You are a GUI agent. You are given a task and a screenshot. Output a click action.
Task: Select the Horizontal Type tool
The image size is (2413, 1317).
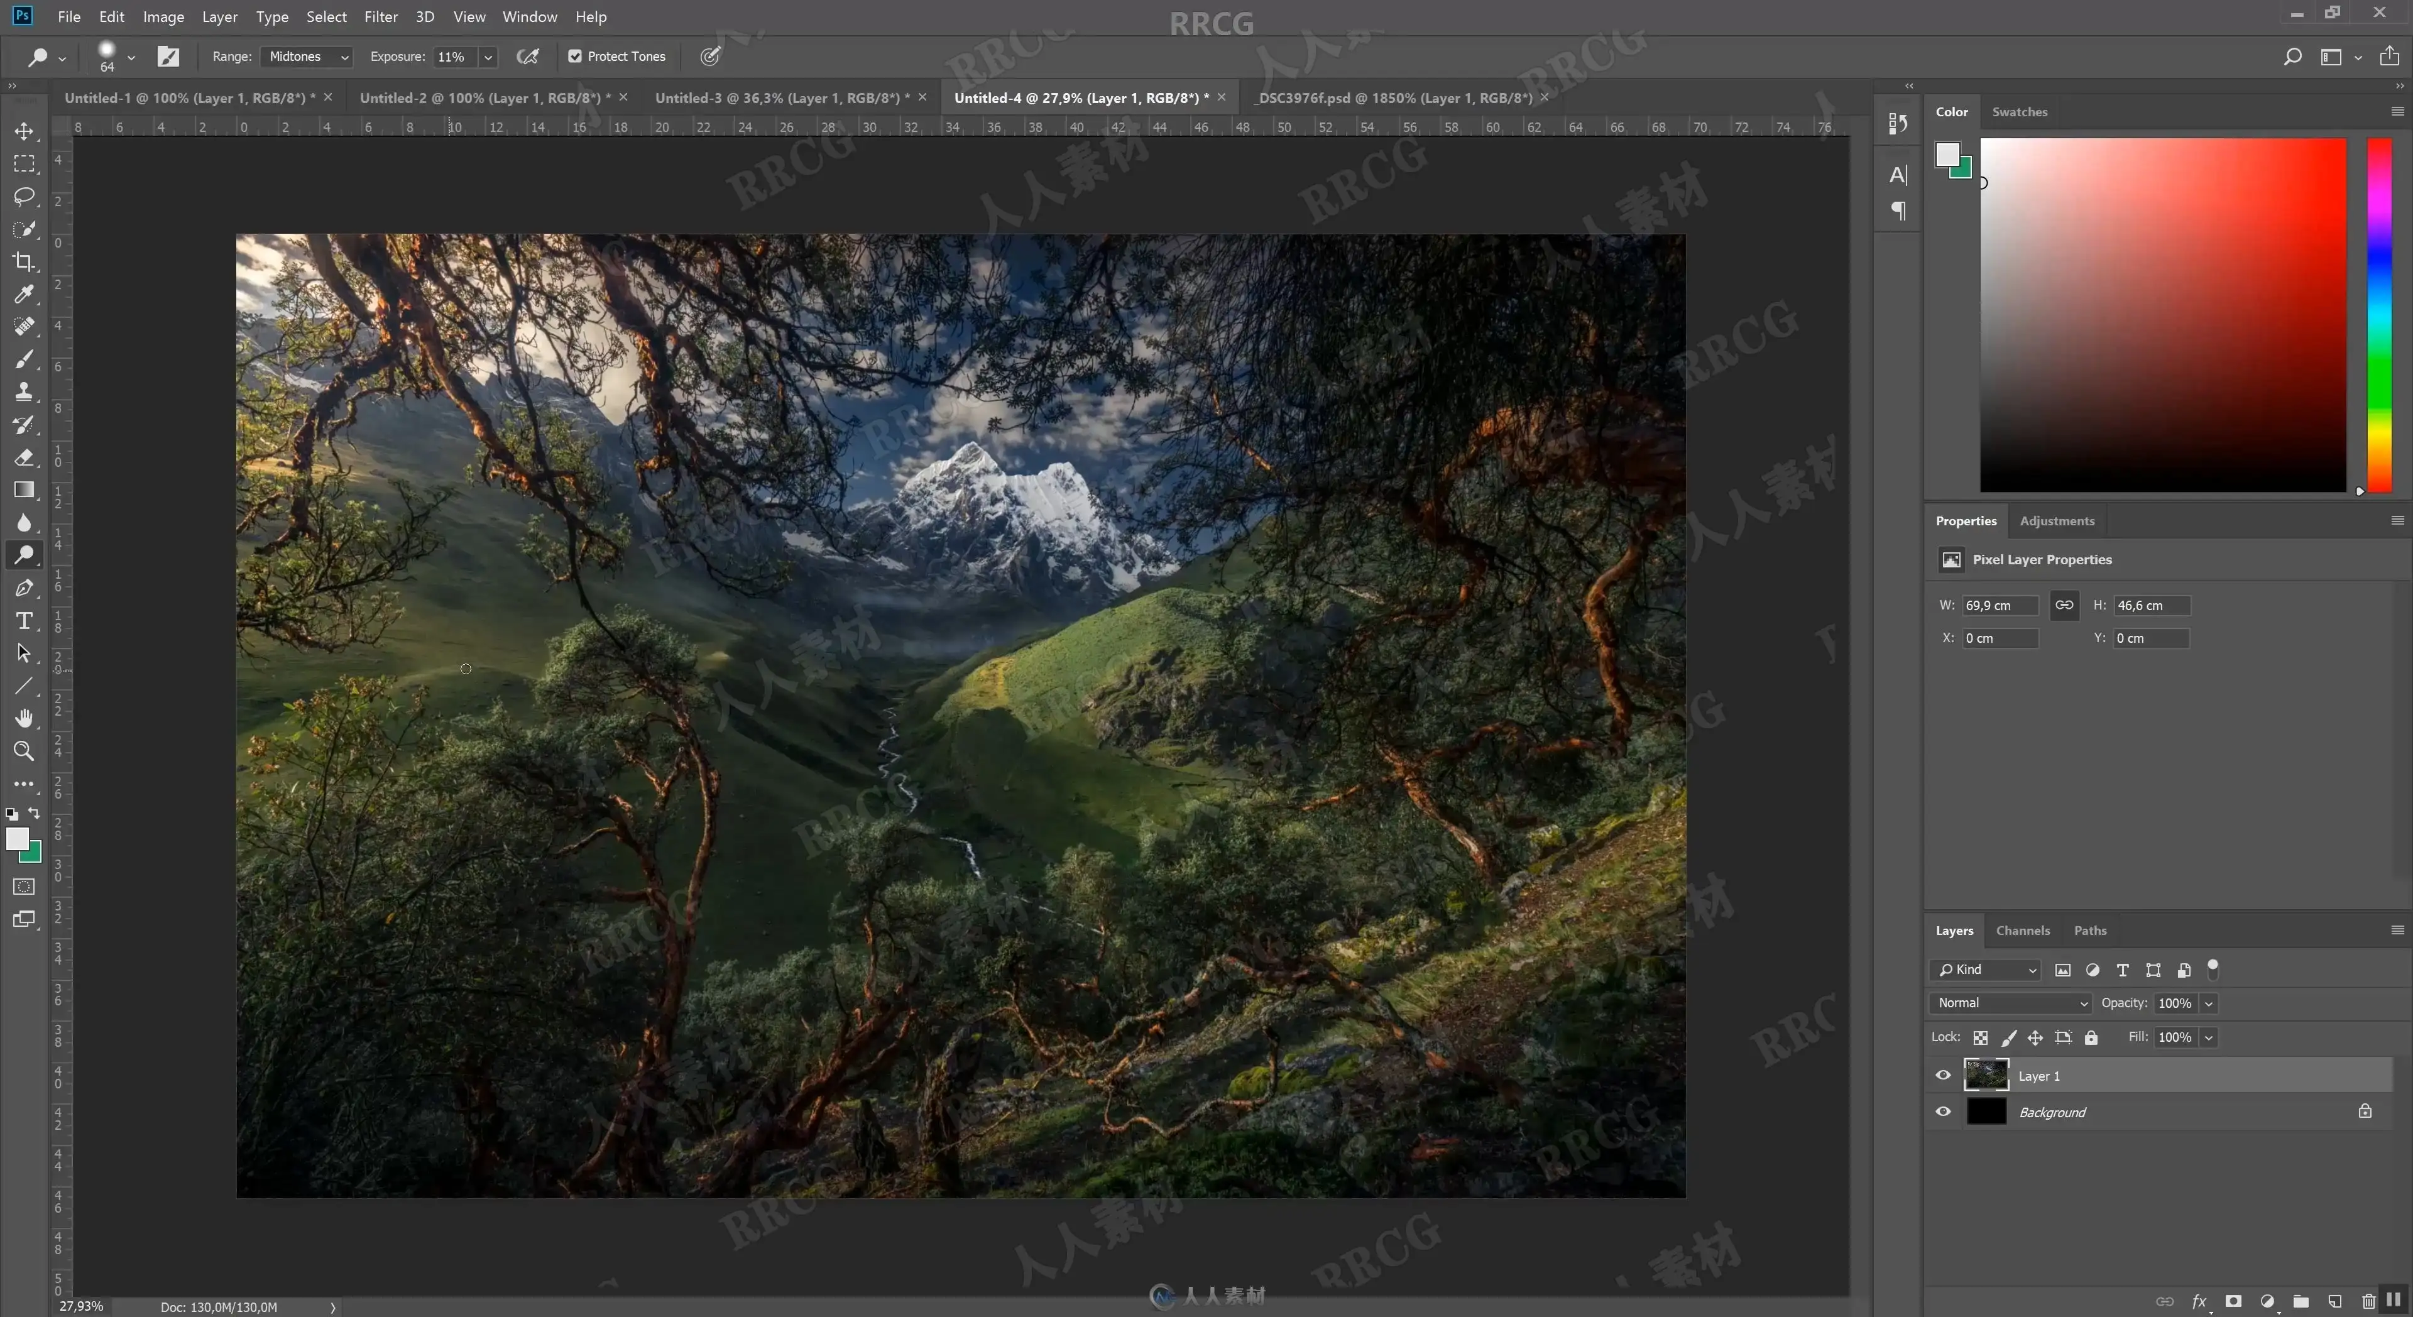[x=25, y=621]
